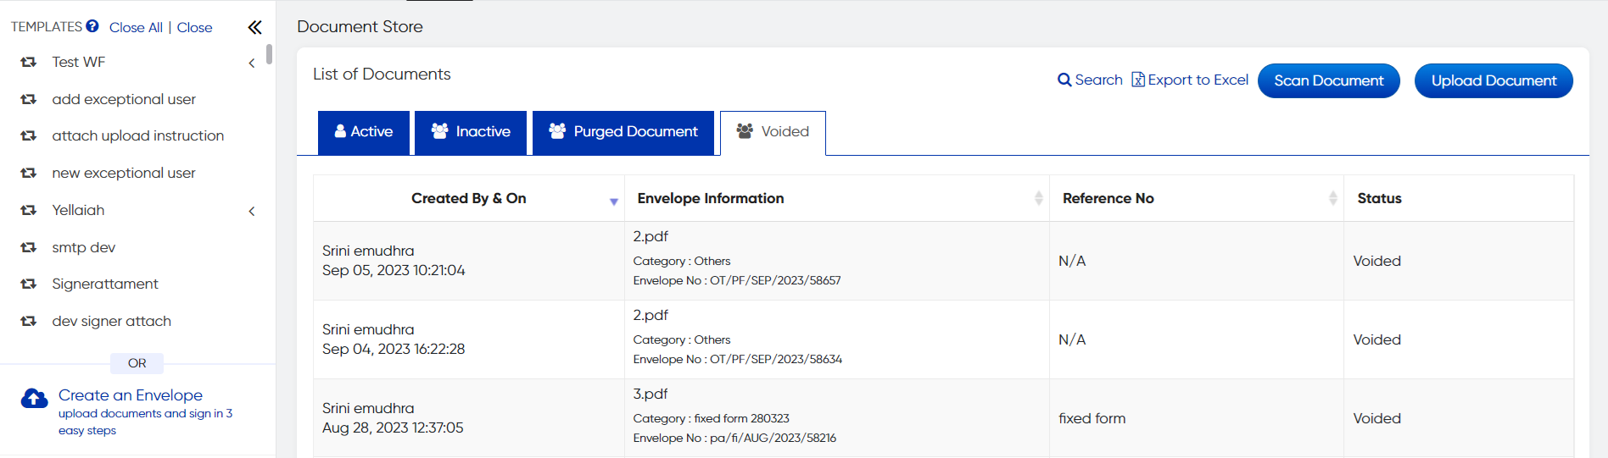Click the Close All templates link
The image size is (1608, 458).
point(136,28)
